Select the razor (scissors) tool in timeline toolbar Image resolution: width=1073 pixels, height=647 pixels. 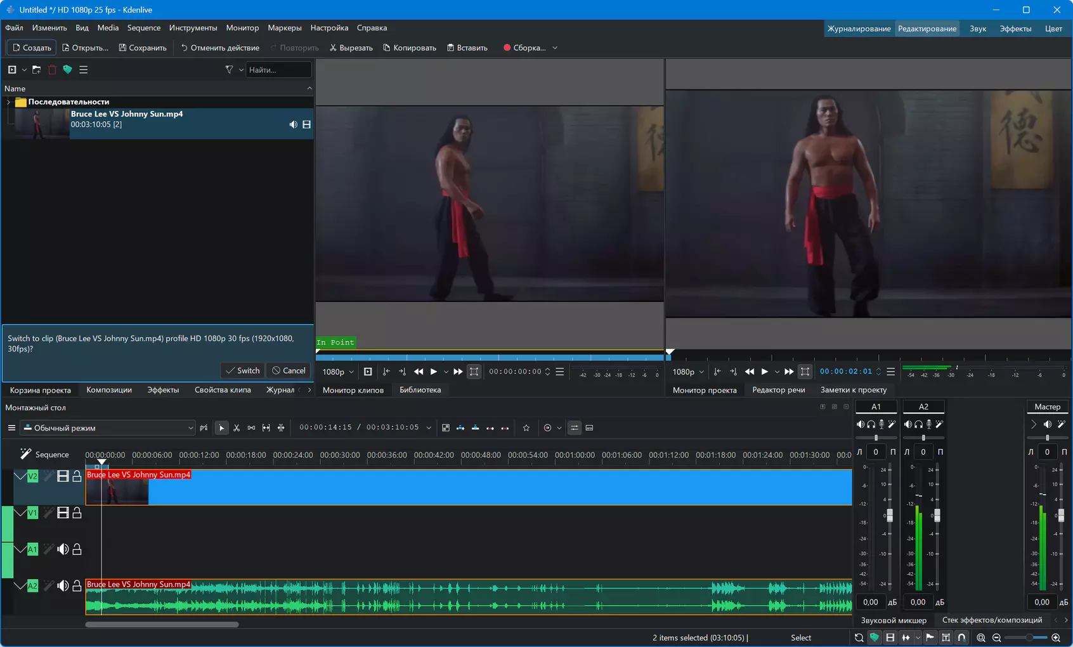pos(237,428)
